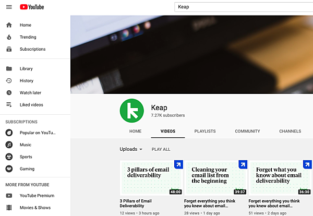Click arrow badge on Forget what you know thumbnail

click(x=307, y=164)
